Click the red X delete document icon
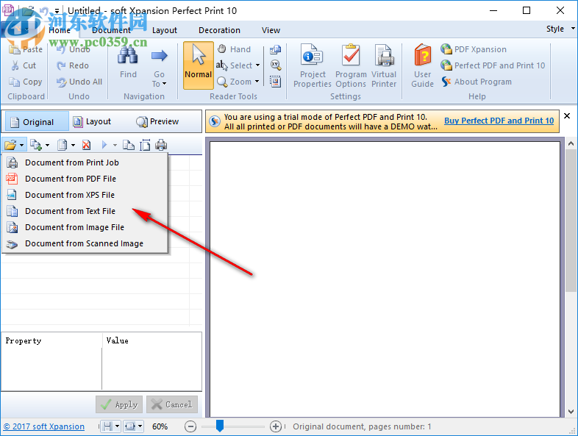 (x=86, y=145)
